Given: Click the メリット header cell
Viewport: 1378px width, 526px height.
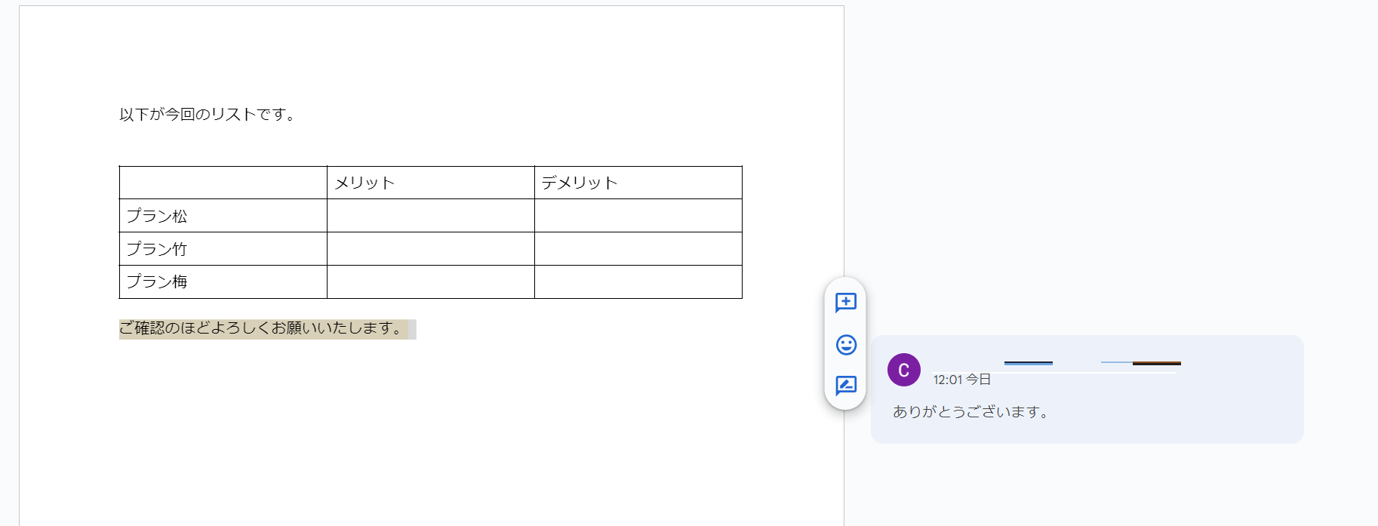Looking at the screenshot, I should click(430, 183).
